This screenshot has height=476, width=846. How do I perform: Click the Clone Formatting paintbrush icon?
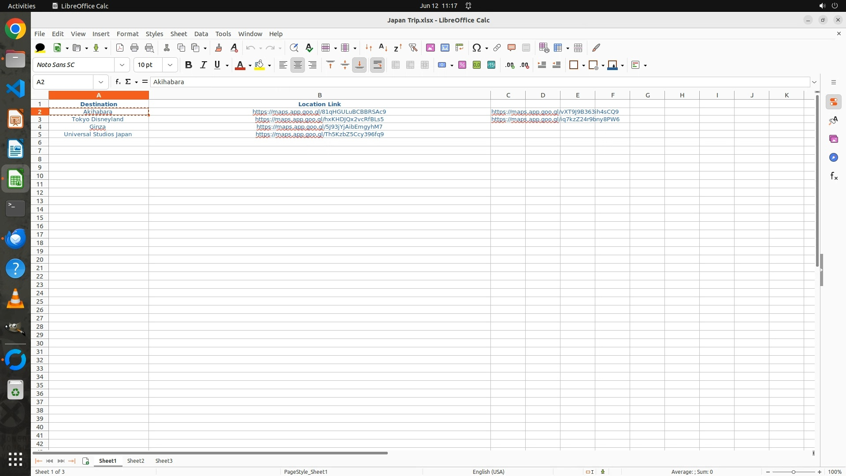(x=219, y=48)
